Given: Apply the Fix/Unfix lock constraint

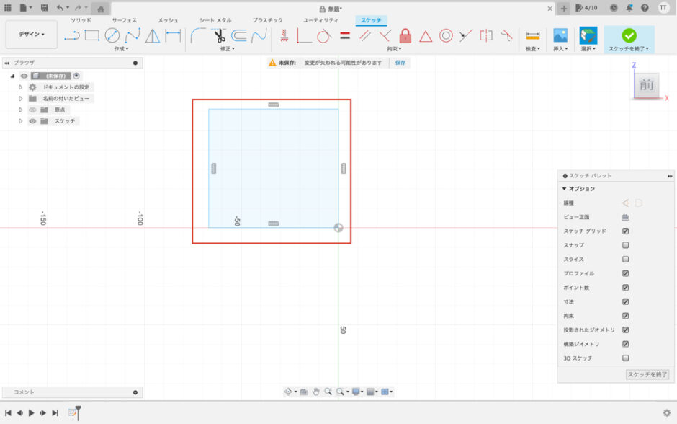Looking at the screenshot, I should coord(405,35).
